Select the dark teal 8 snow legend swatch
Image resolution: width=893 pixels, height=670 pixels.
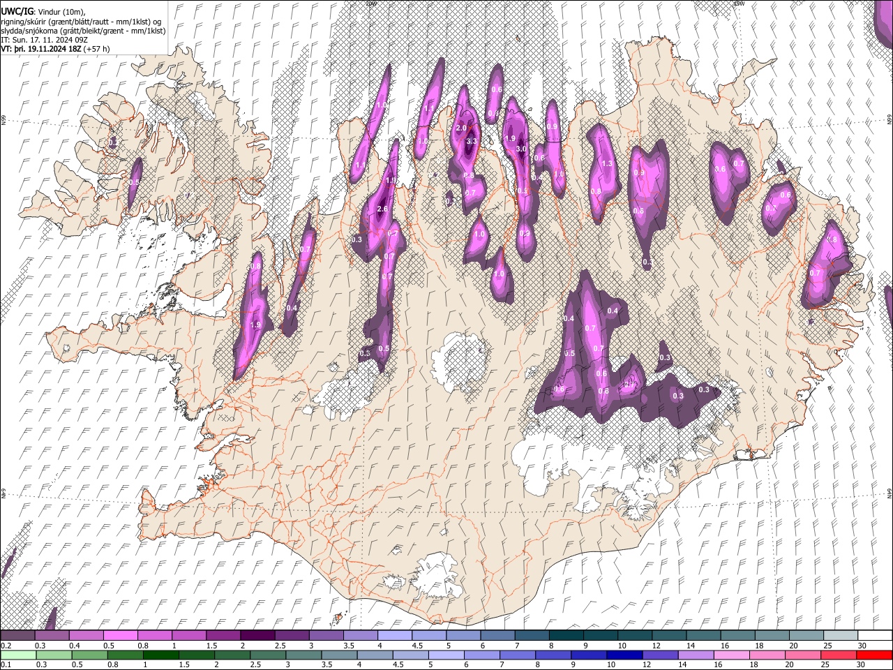click(x=565, y=636)
